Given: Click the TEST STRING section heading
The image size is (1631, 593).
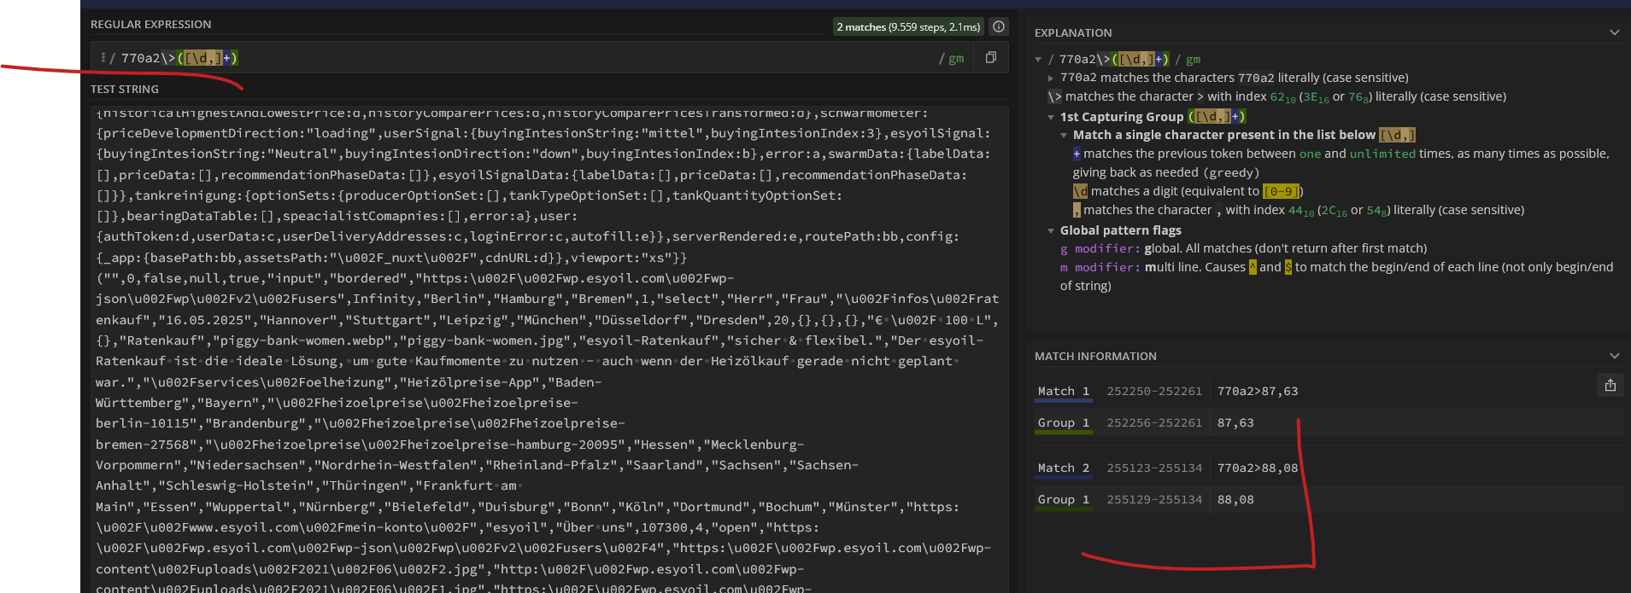Looking at the screenshot, I should click(x=125, y=89).
